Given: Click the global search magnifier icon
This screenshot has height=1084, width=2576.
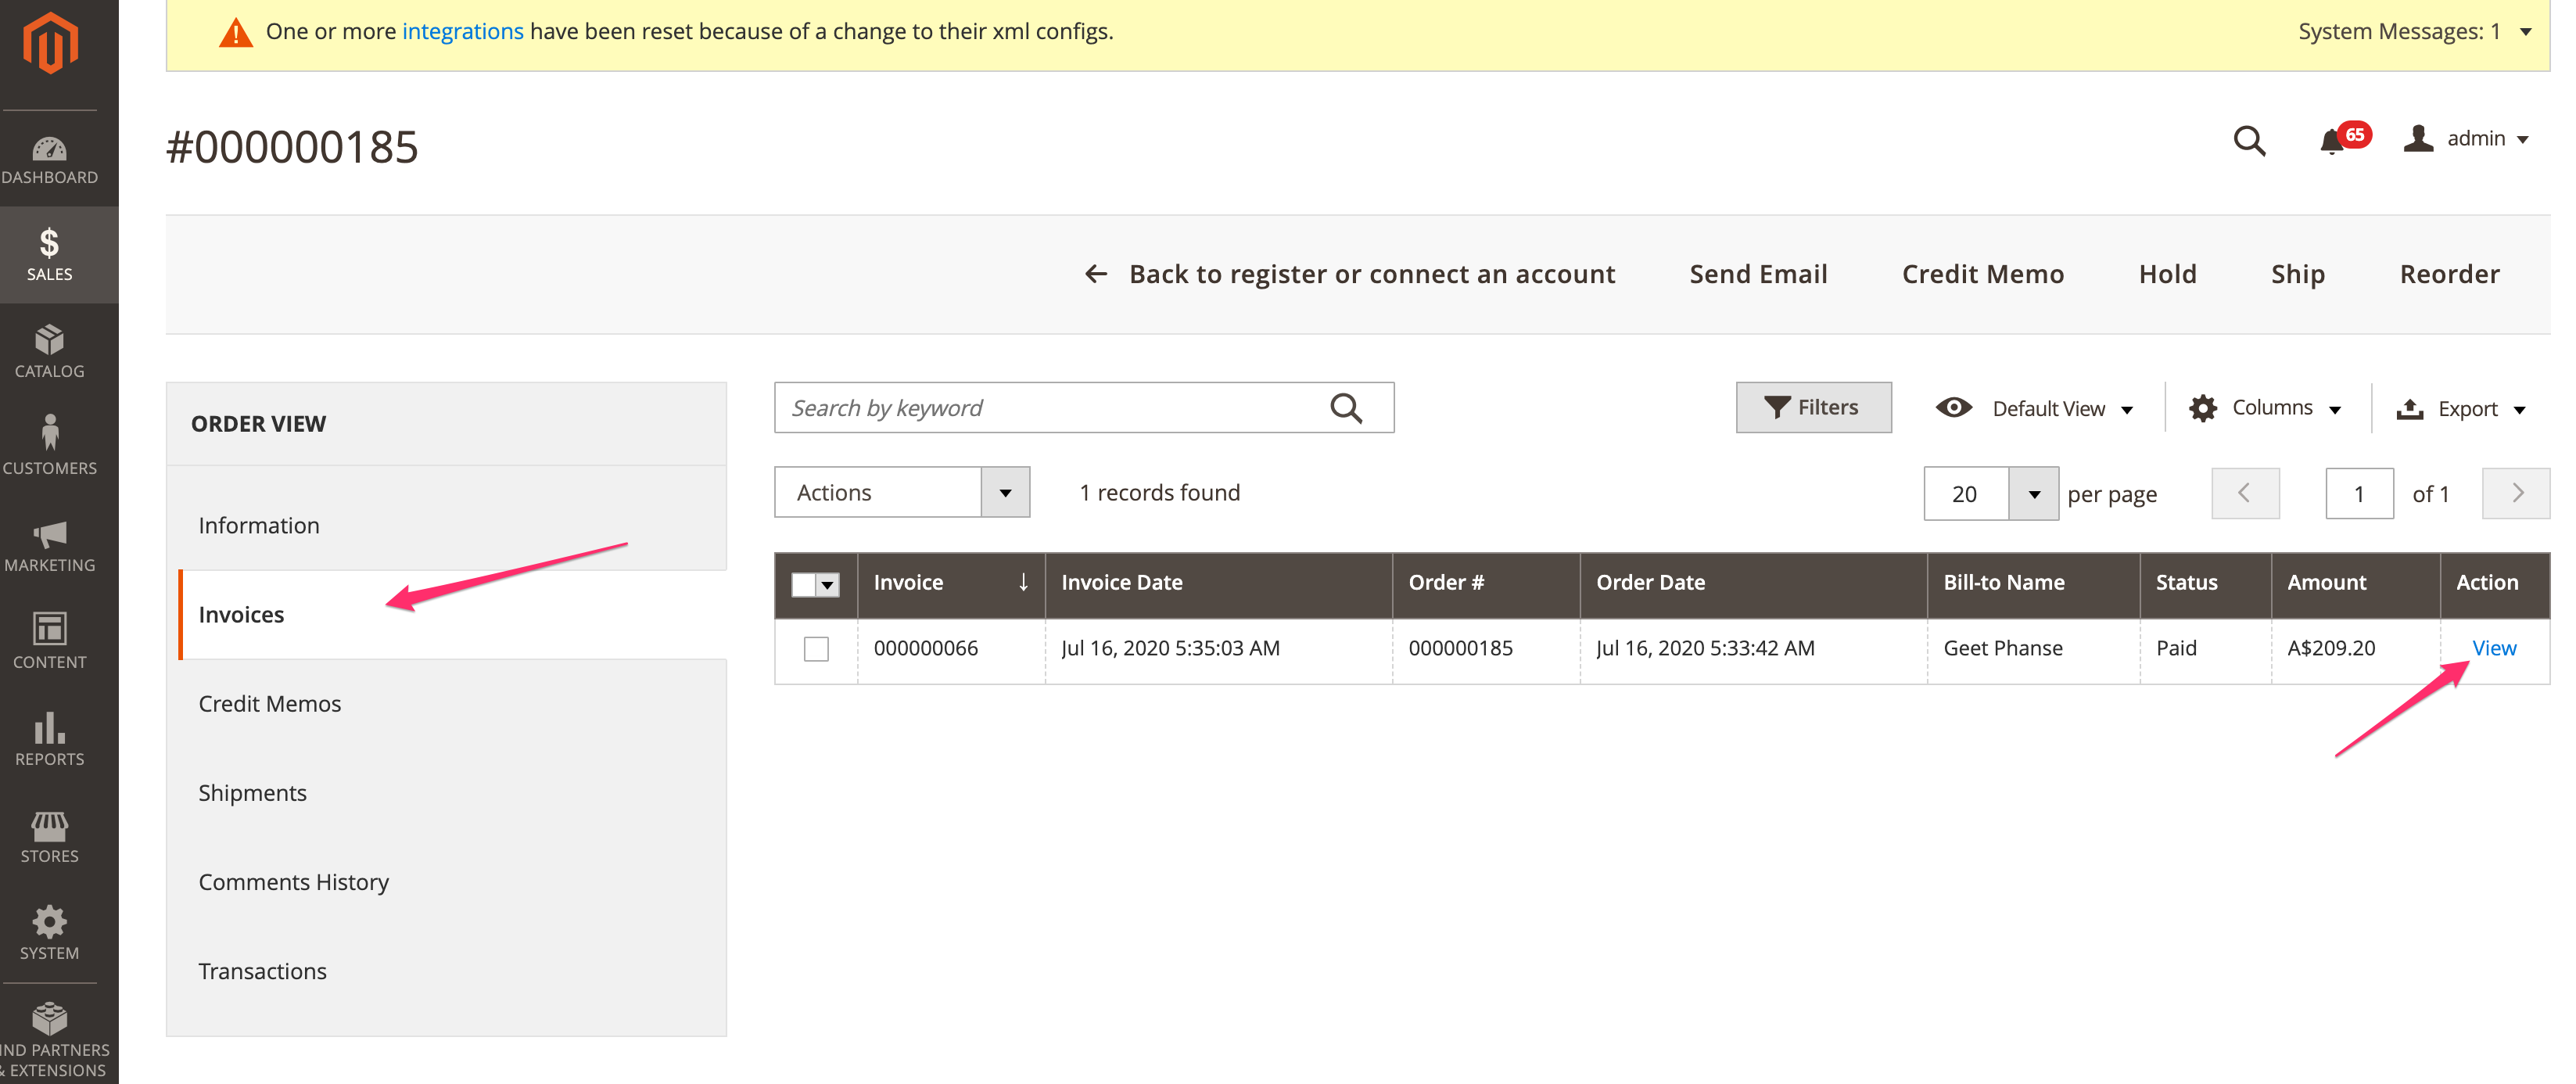Looking at the screenshot, I should (x=2249, y=140).
